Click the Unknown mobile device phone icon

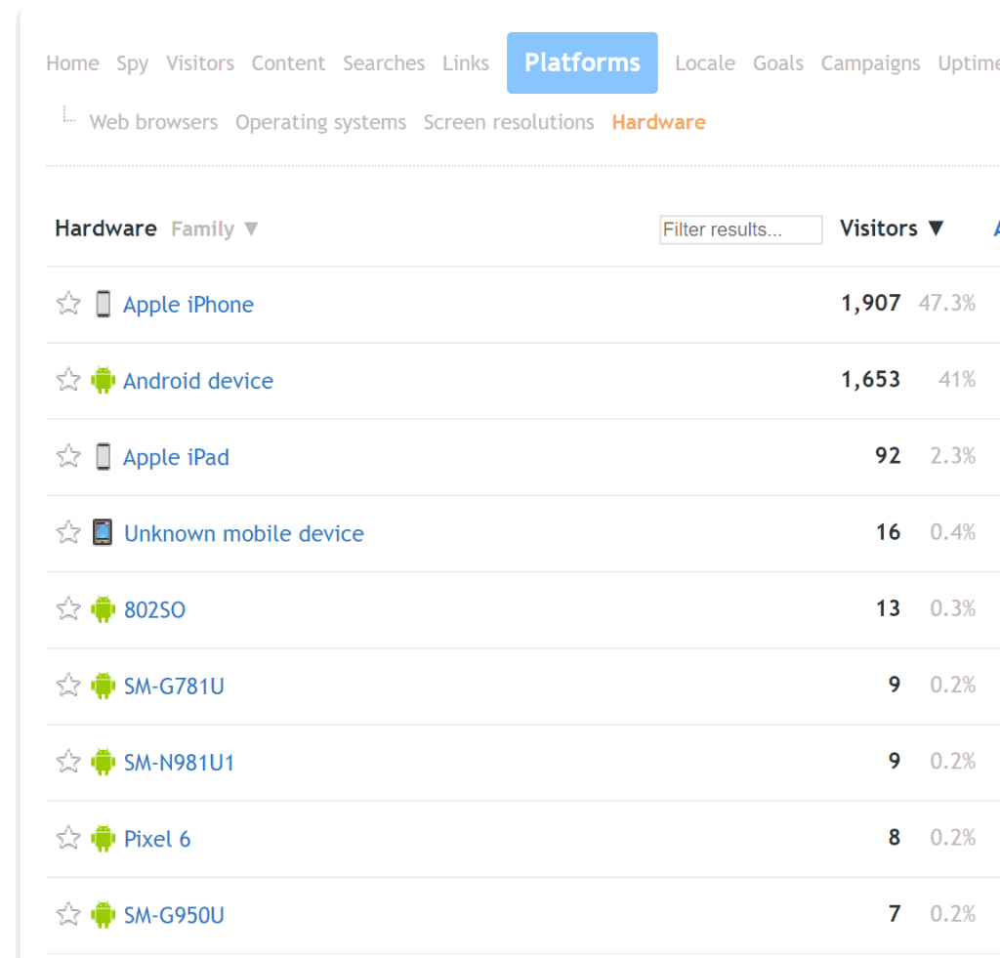click(103, 533)
